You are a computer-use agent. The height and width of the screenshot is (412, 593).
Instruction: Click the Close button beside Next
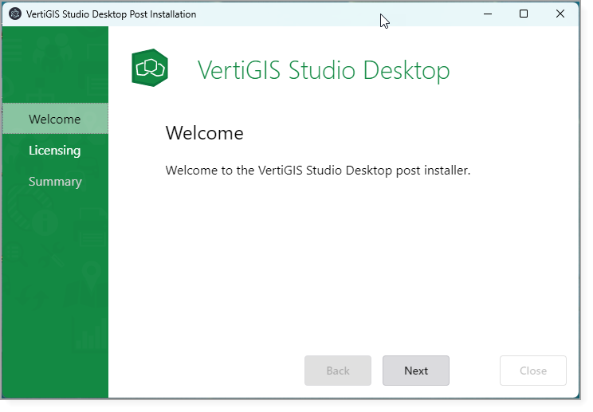tap(532, 371)
